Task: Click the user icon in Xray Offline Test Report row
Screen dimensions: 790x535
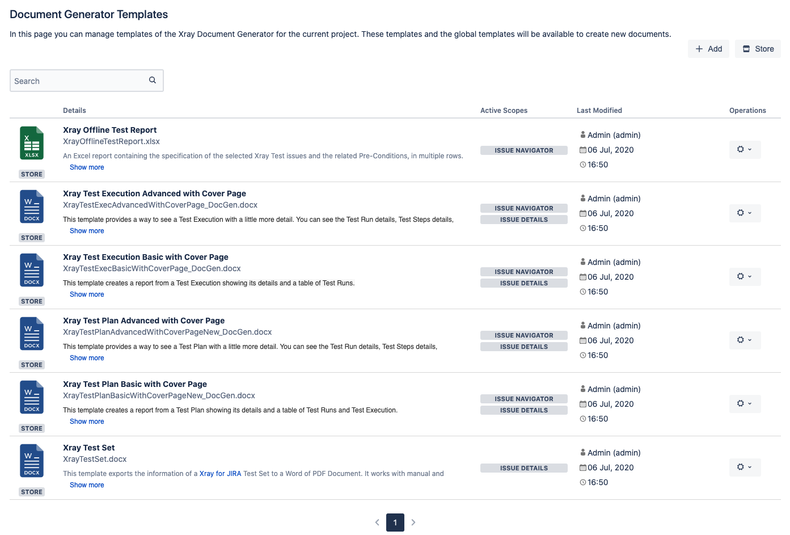Action: coord(583,135)
